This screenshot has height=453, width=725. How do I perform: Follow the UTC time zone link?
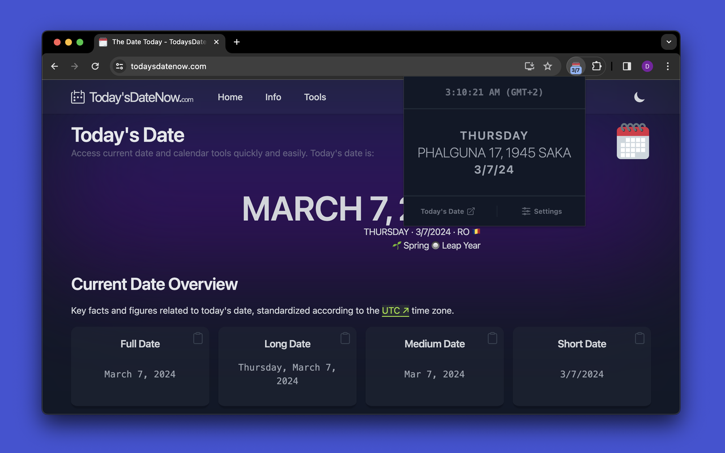click(x=395, y=311)
